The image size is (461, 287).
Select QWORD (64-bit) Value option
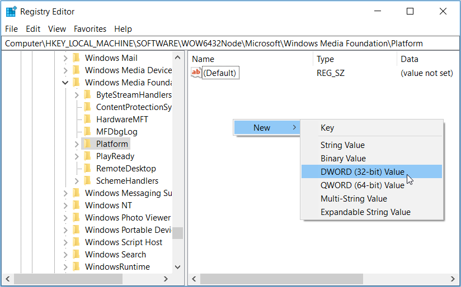(362, 185)
